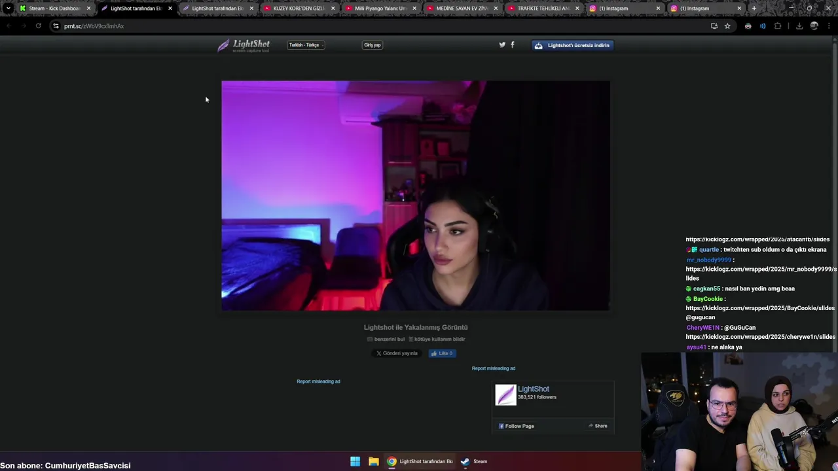
Task: Open File Explorer from taskbar
Action: tap(373, 461)
